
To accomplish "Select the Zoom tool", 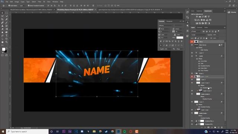I will tap(6, 42).
